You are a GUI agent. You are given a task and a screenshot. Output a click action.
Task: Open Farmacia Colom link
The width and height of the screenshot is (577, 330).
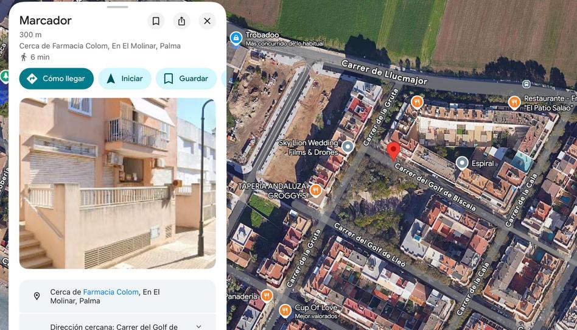111,292
